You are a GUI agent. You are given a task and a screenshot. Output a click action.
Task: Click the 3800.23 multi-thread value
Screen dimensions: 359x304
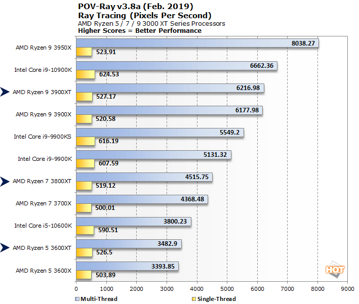(175, 222)
